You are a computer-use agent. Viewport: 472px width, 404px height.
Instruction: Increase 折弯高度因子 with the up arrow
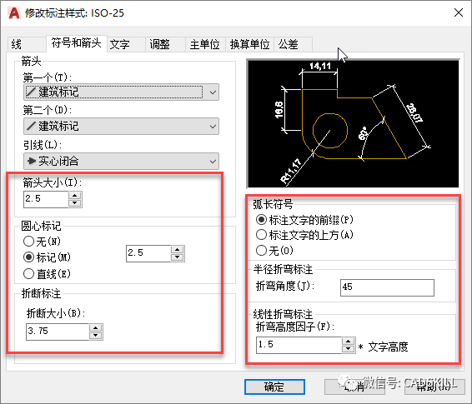point(349,342)
